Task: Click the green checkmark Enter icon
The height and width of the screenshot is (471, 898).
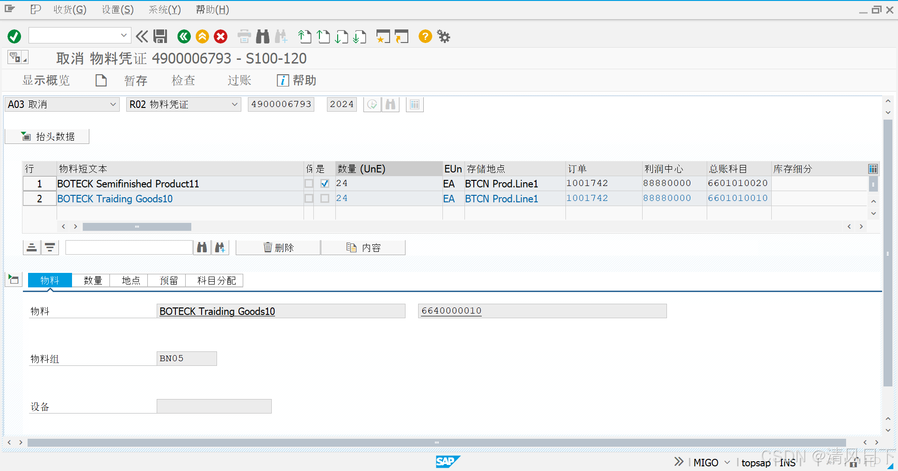Action: click(x=14, y=36)
